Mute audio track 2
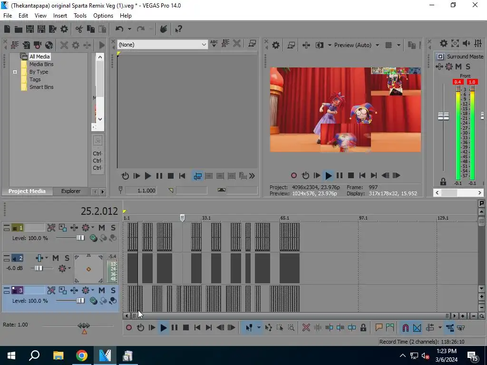The height and width of the screenshot is (365, 487). coord(56,258)
